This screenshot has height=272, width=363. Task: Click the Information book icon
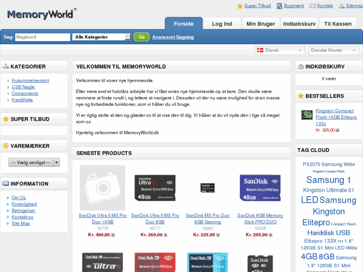5,184
